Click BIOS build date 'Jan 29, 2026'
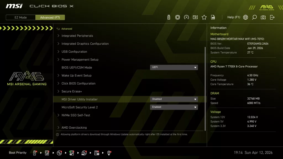The image size is (283, 159). pos(255,48)
